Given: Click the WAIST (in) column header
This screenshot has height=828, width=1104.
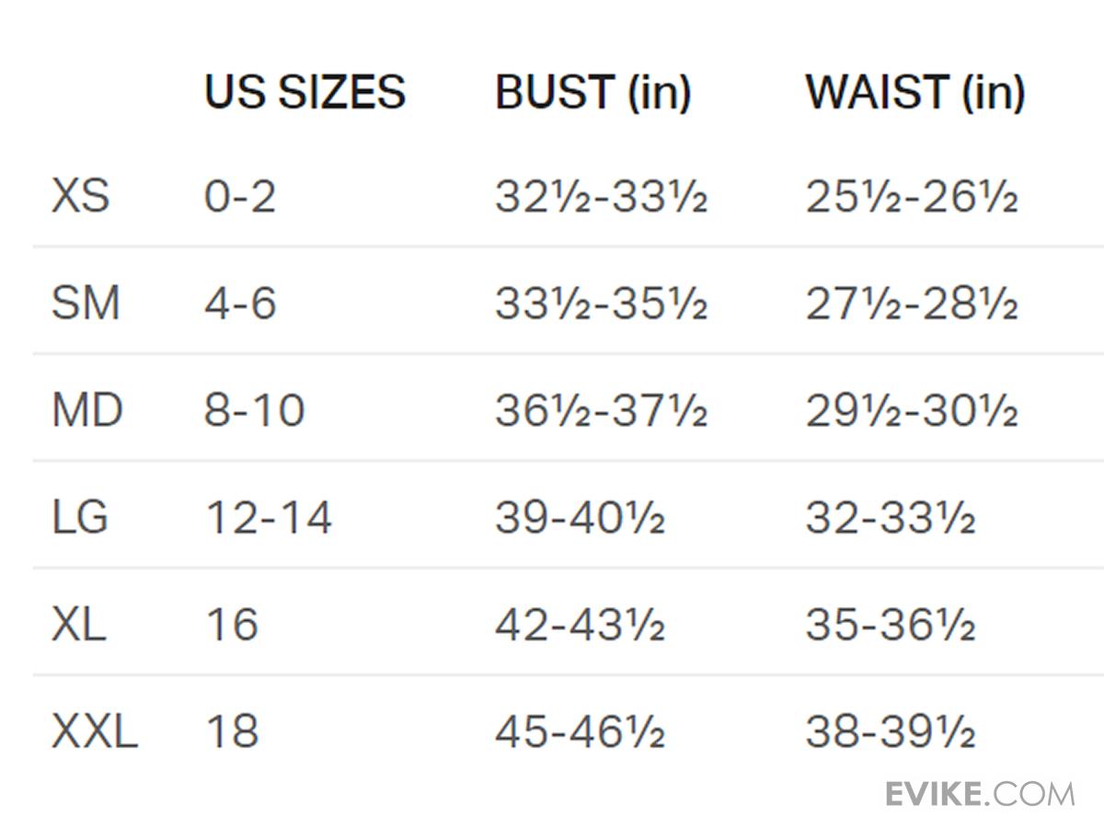Looking at the screenshot, I should click(915, 92).
